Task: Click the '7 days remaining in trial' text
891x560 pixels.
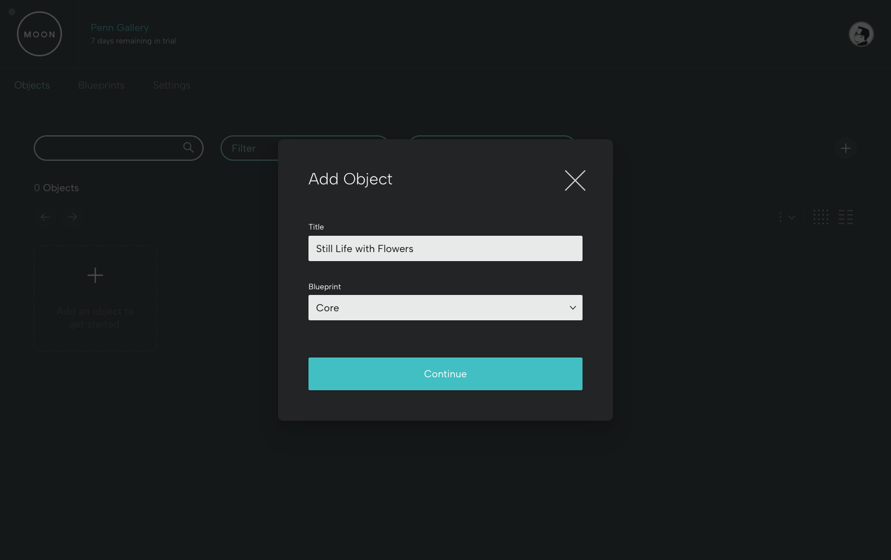Action: click(133, 41)
